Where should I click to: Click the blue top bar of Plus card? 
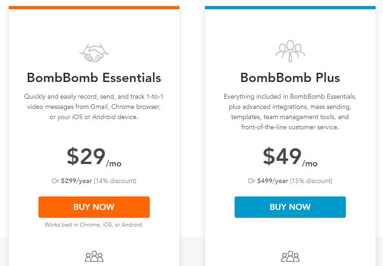(x=290, y=7)
